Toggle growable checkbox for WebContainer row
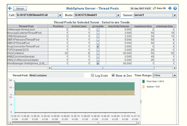The image size is (187, 126). (x=98, y=53)
